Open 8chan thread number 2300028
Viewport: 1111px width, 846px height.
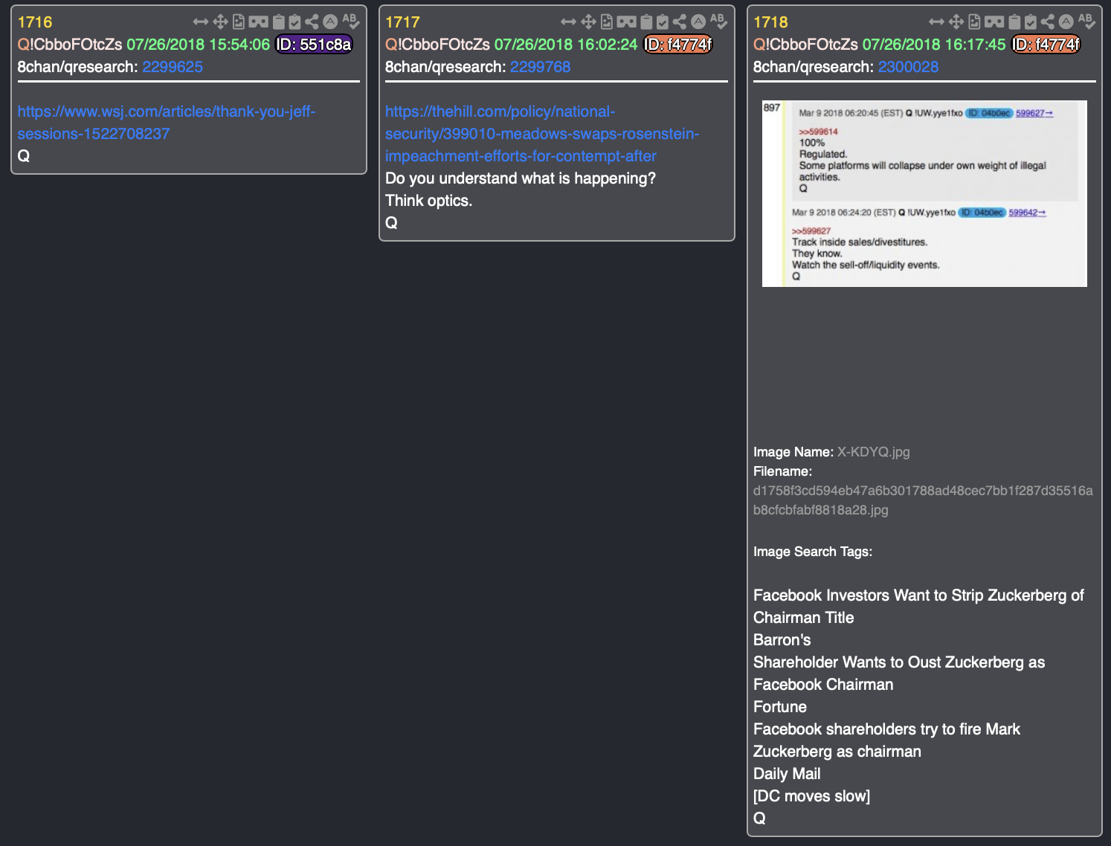[x=908, y=67]
